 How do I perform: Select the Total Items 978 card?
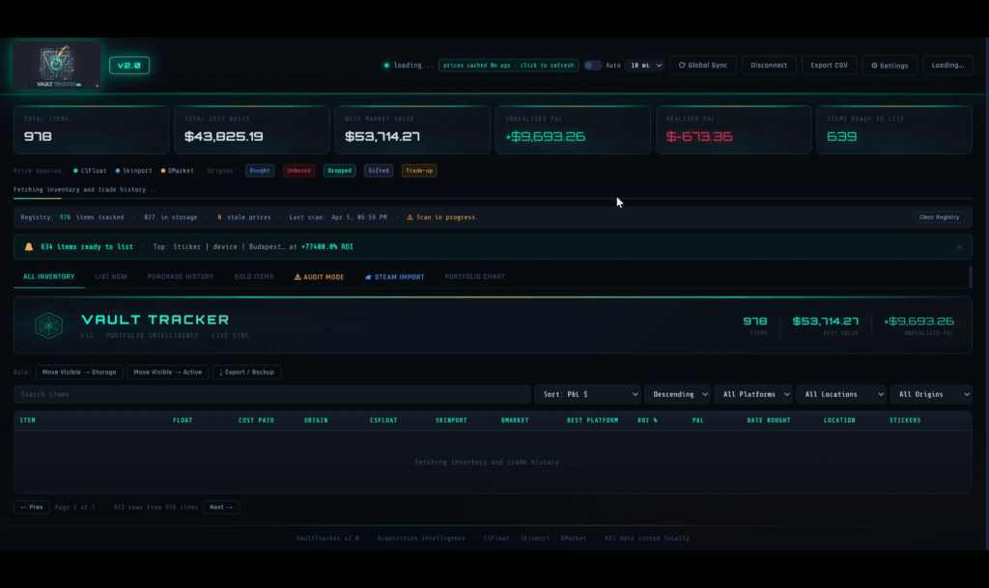tap(92, 129)
